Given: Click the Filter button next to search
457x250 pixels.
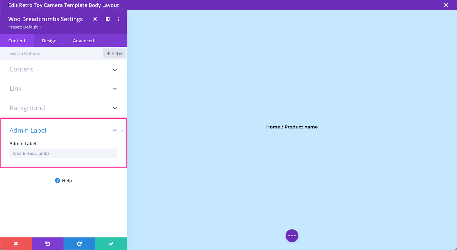Looking at the screenshot, I should click(114, 53).
